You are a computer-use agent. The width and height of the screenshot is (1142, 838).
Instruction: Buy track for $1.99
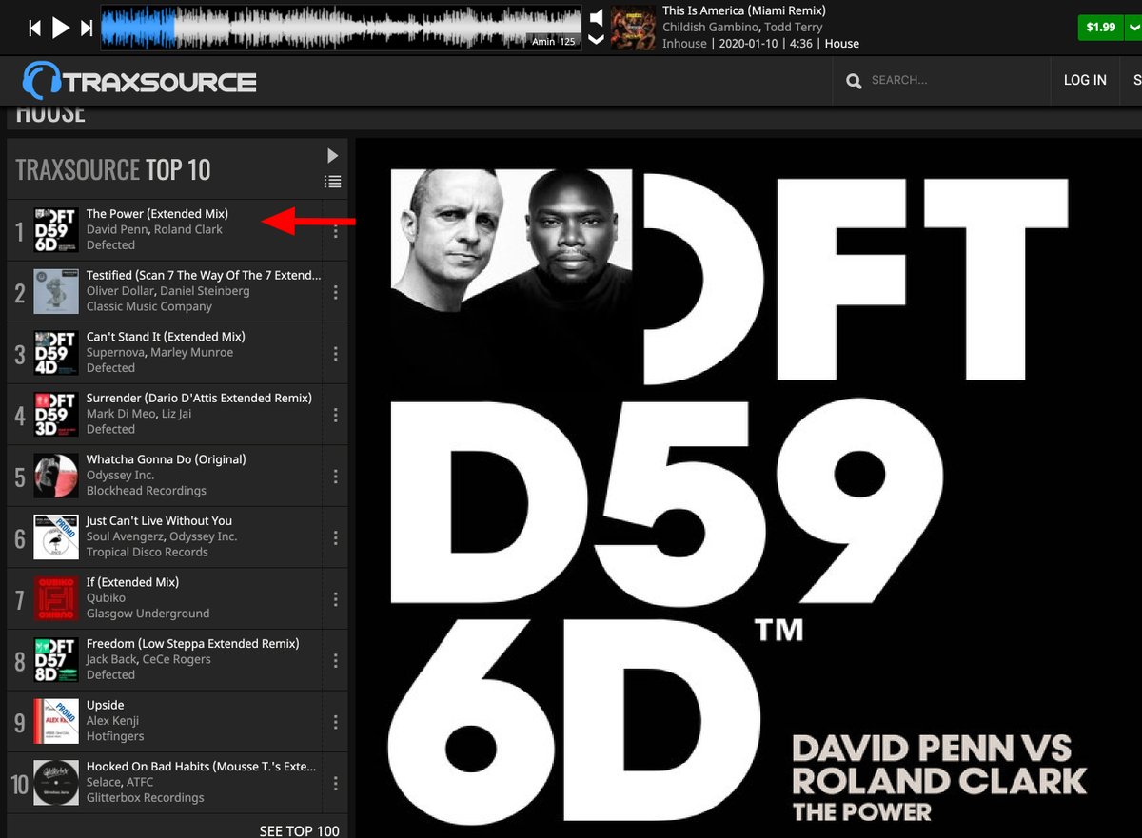[1100, 27]
